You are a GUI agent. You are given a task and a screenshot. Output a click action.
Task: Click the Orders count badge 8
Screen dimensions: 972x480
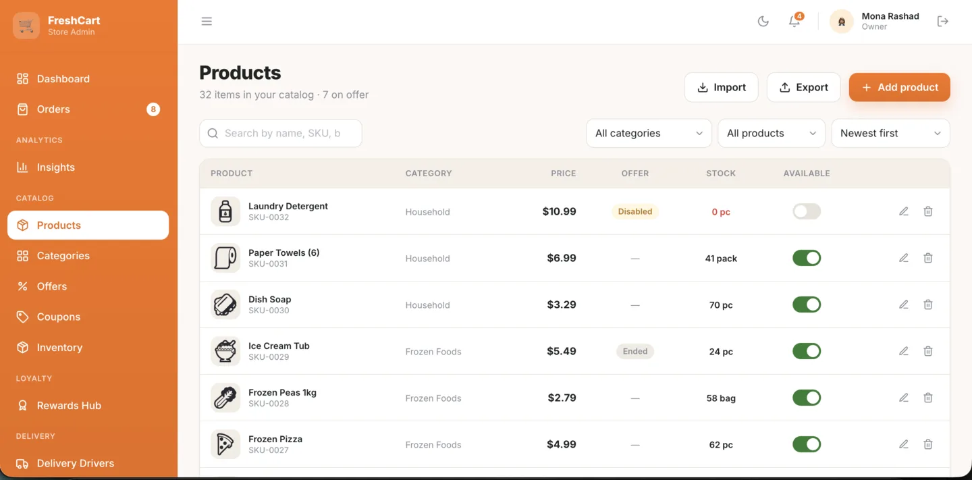pos(153,109)
